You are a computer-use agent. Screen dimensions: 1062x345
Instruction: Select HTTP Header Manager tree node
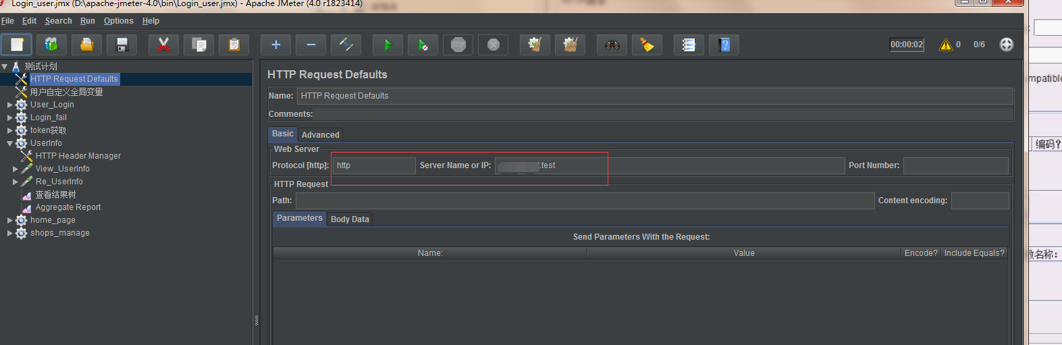click(x=78, y=156)
